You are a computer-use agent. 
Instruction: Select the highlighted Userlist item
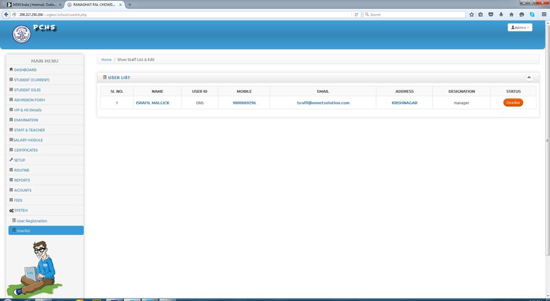point(46,231)
